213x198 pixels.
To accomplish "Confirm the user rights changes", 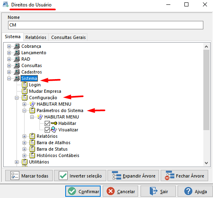I will pyautogui.click(x=83, y=191).
